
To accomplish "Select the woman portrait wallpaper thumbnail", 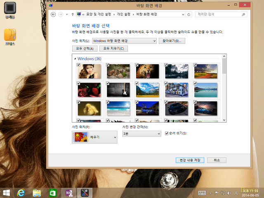I will coord(89,71).
